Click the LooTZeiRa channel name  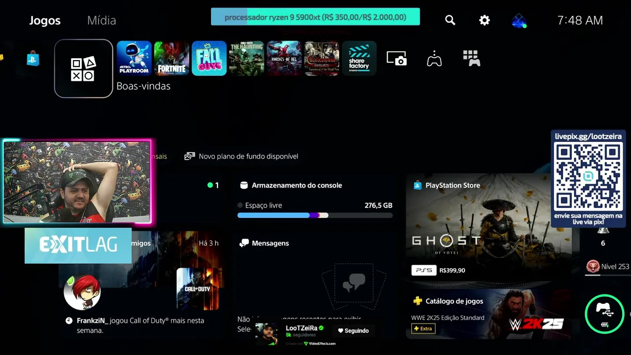(x=302, y=328)
